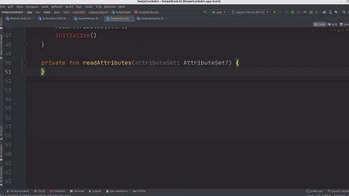Image resolution: width=349 pixels, height=196 pixels.
Task: Click SwipeCardsAni breadcrumb
Action: coord(12,12)
